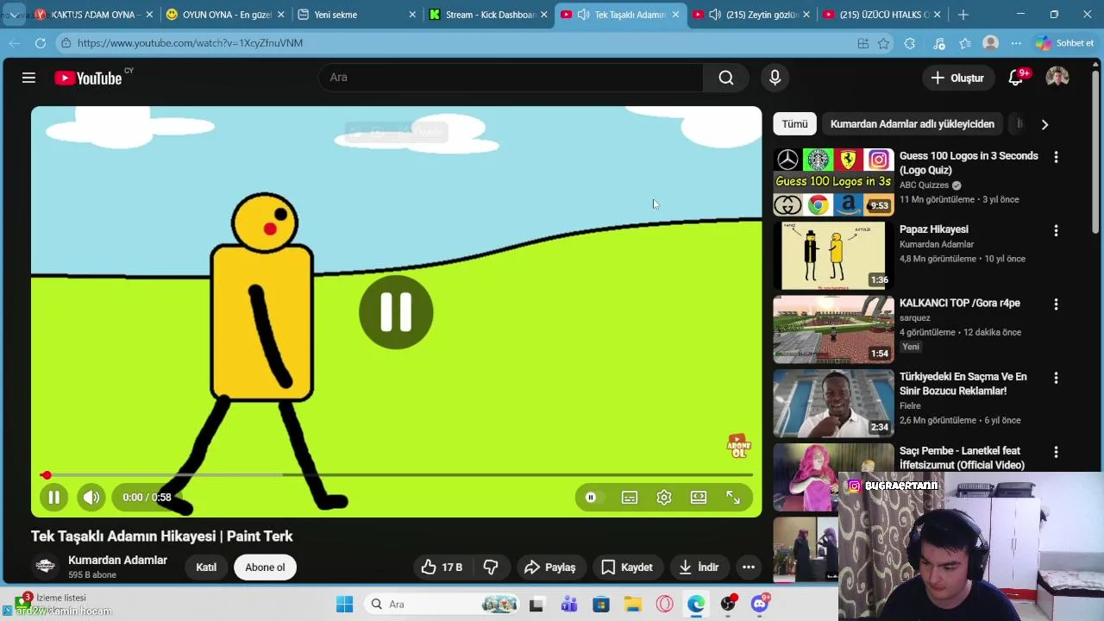
Task: Open options for Papaz Hikayesi video
Action: (x=1056, y=230)
